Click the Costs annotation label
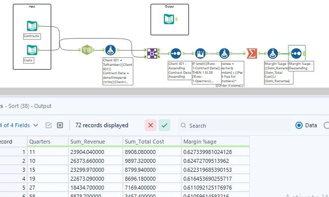This screenshot has height=197, width=329. point(29,60)
